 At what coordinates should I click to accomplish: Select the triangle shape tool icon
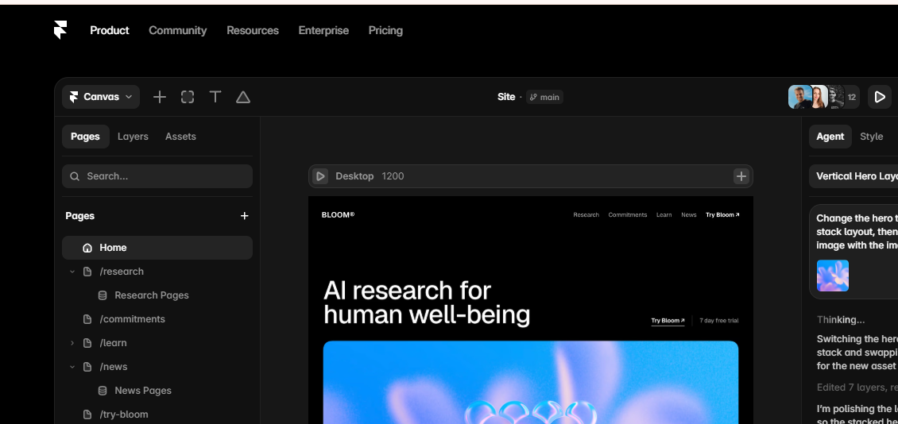click(x=243, y=98)
